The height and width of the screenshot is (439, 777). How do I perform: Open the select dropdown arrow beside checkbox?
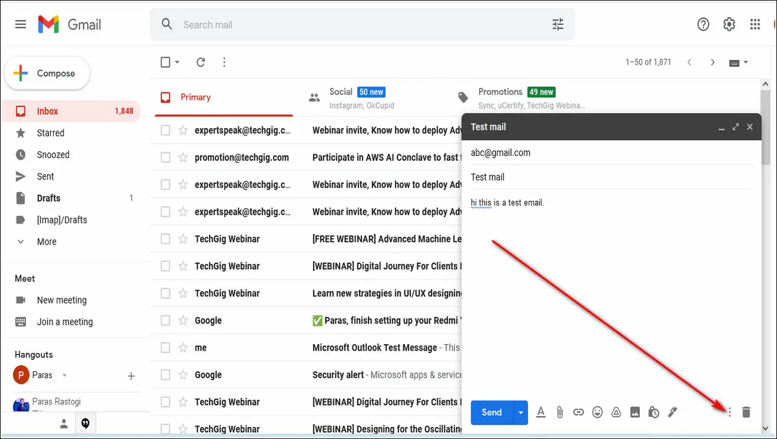tap(178, 62)
